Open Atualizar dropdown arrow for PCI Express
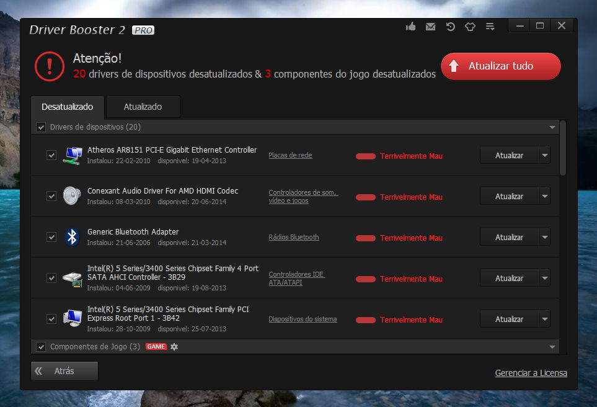This screenshot has width=597, height=407. pos(545,318)
